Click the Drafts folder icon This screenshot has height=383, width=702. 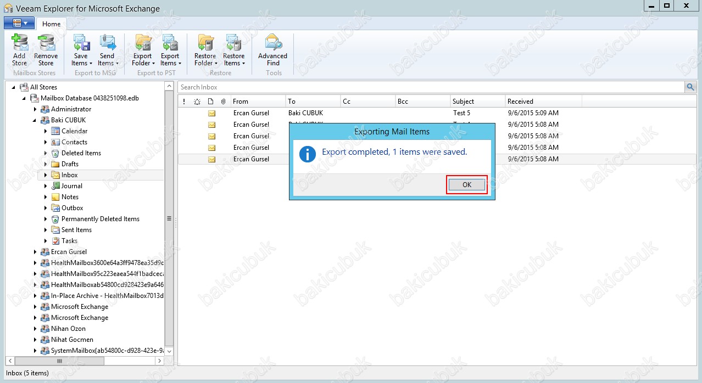(55, 164)
